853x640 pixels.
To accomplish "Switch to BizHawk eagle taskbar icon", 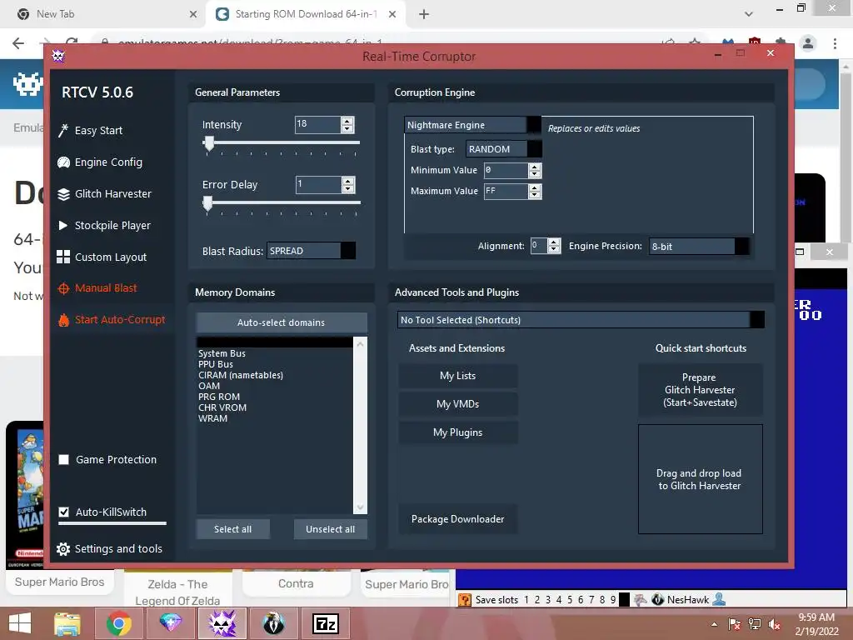I will tap(273, 623).
